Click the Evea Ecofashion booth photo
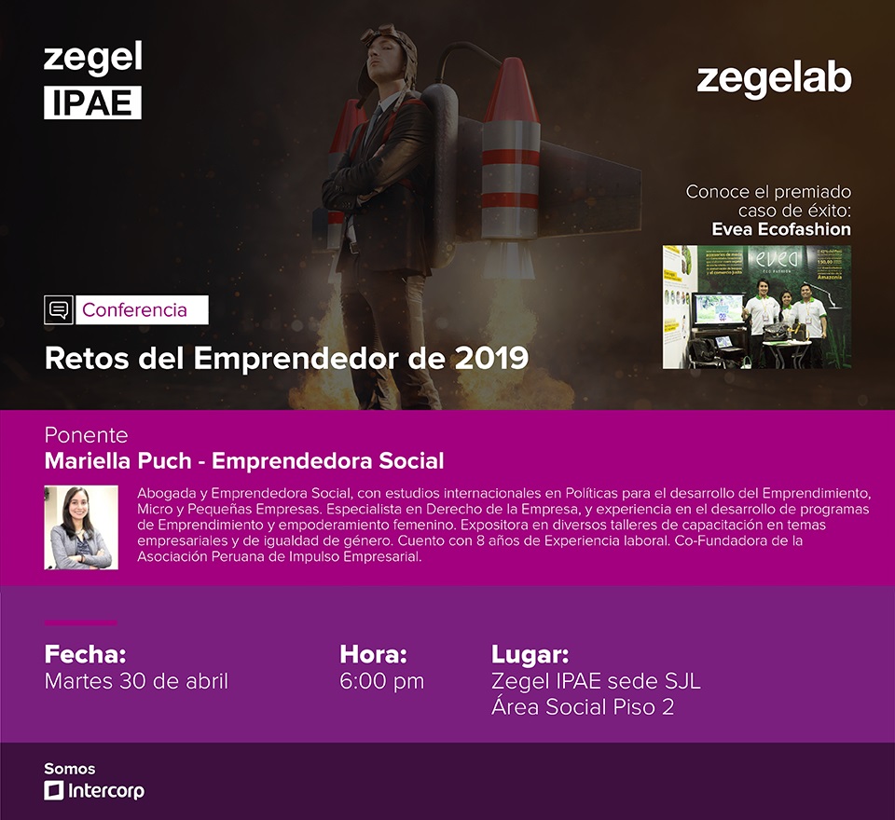The height and width of the screenshot is (820, 895). coord(757,307)
